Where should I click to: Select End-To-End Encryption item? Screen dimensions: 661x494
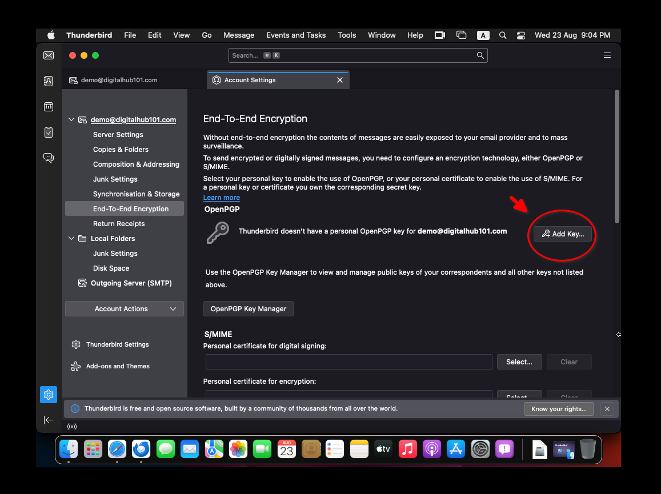pyautogui.click(x=125, y=208)
